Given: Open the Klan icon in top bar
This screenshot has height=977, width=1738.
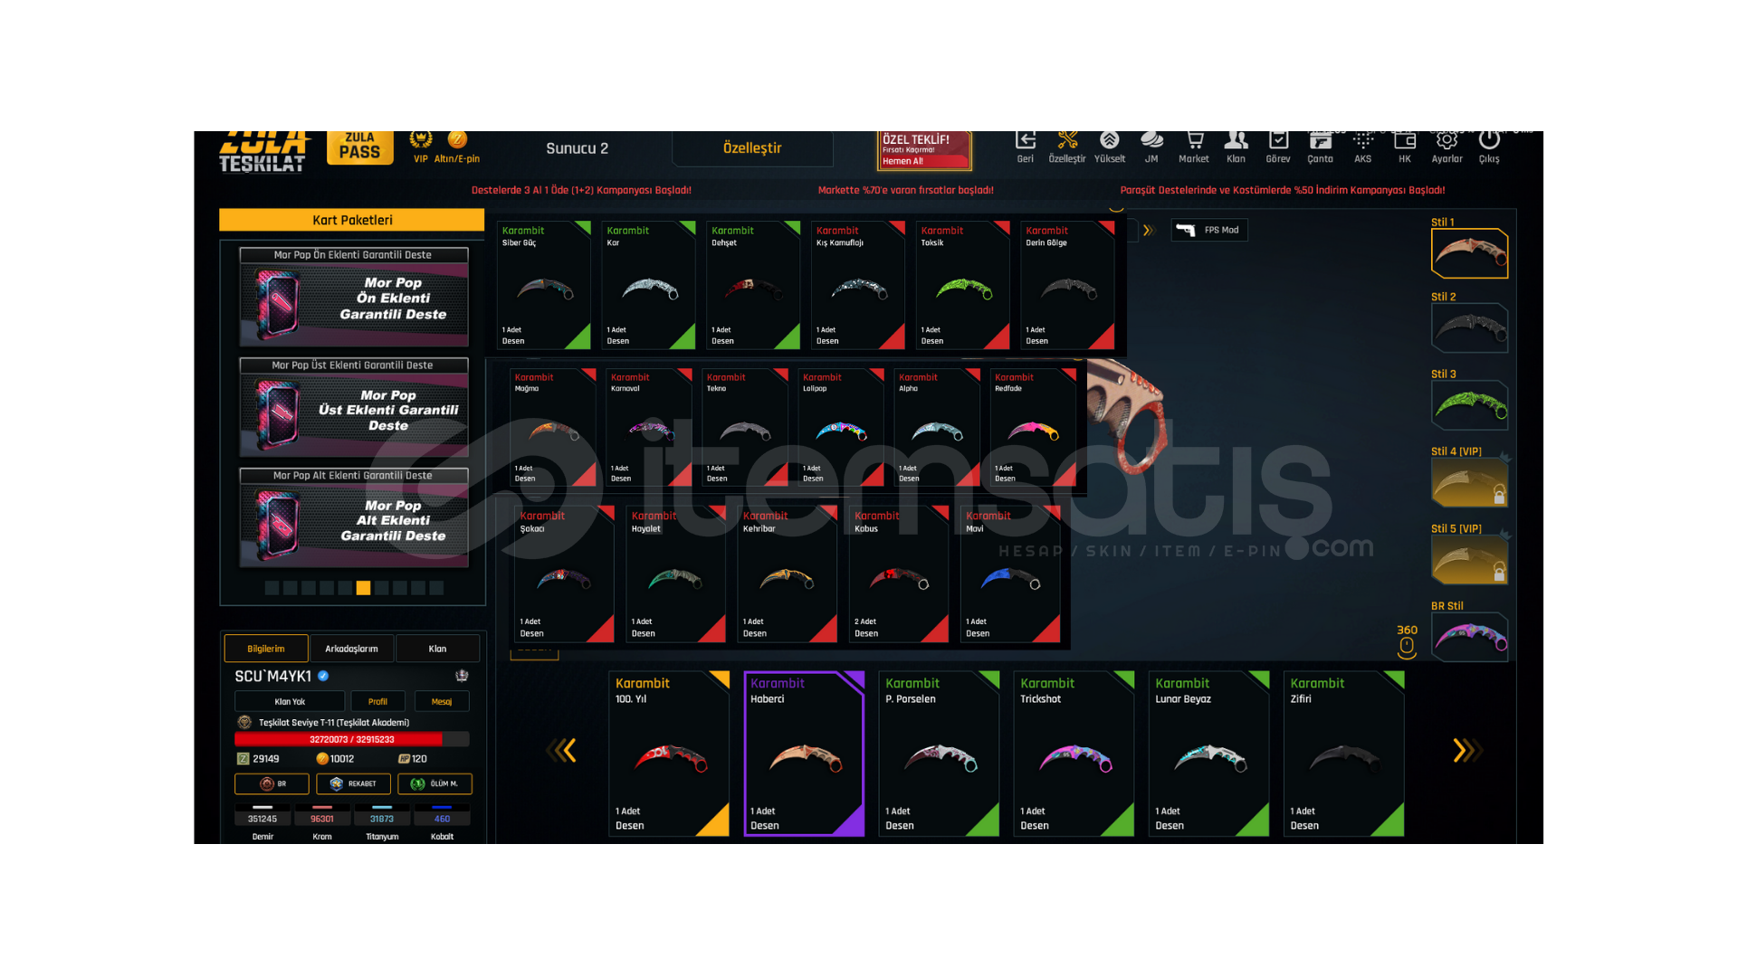Looking at the screenshot, I should pos(1236,141).
